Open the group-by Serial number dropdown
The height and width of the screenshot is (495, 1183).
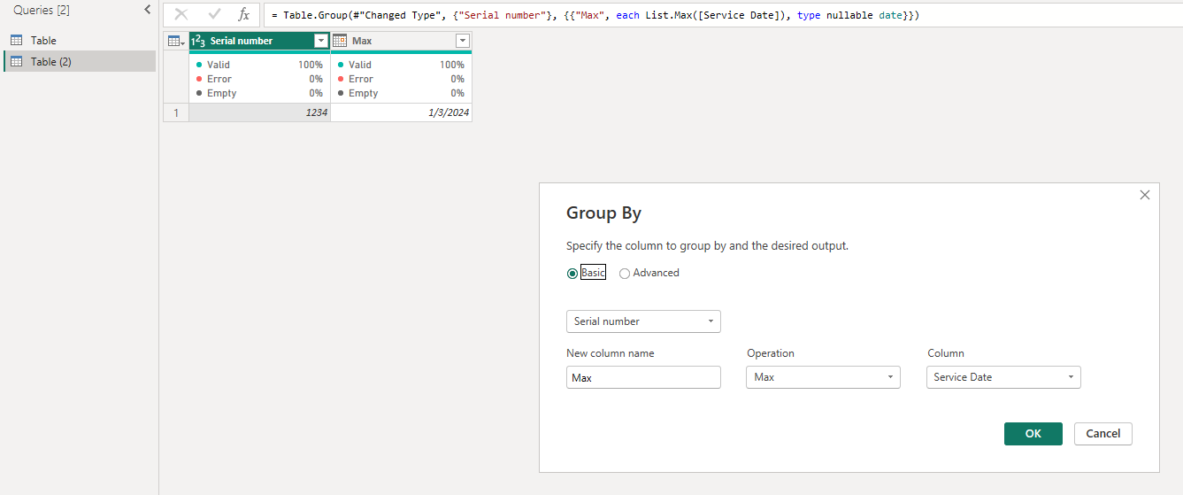pos(643,321)
